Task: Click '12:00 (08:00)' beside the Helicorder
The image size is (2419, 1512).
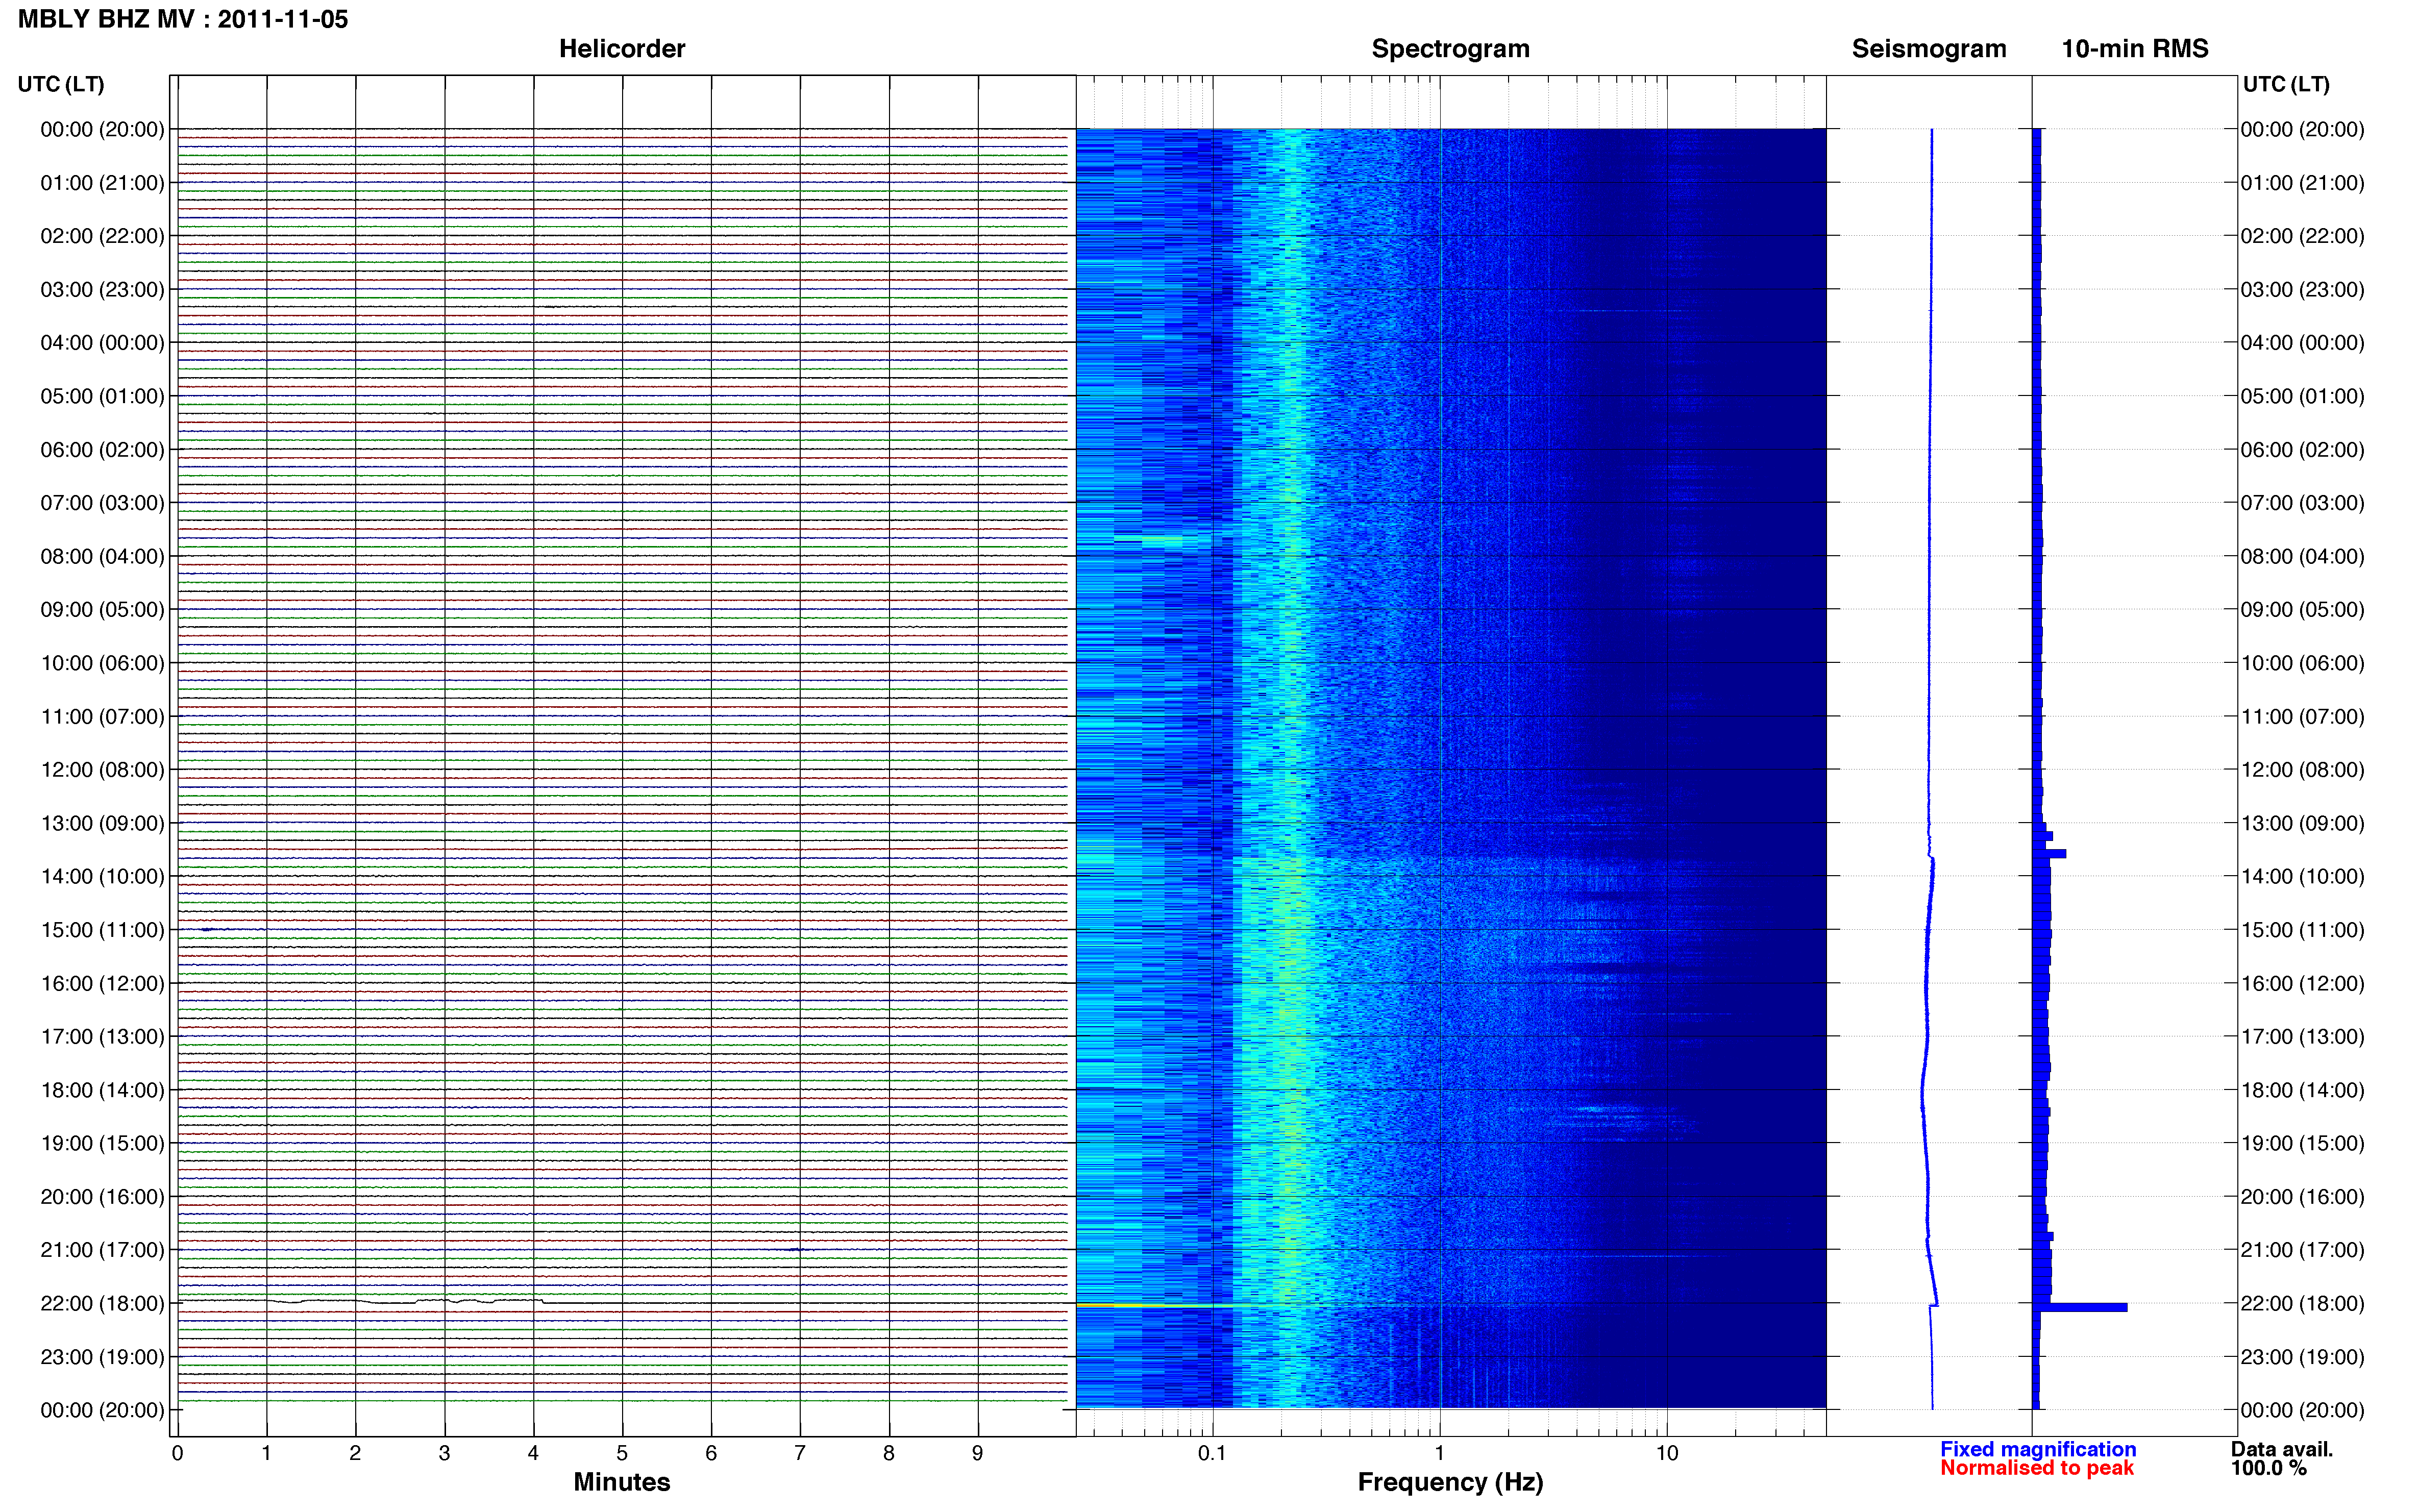Action: point(102,770)
